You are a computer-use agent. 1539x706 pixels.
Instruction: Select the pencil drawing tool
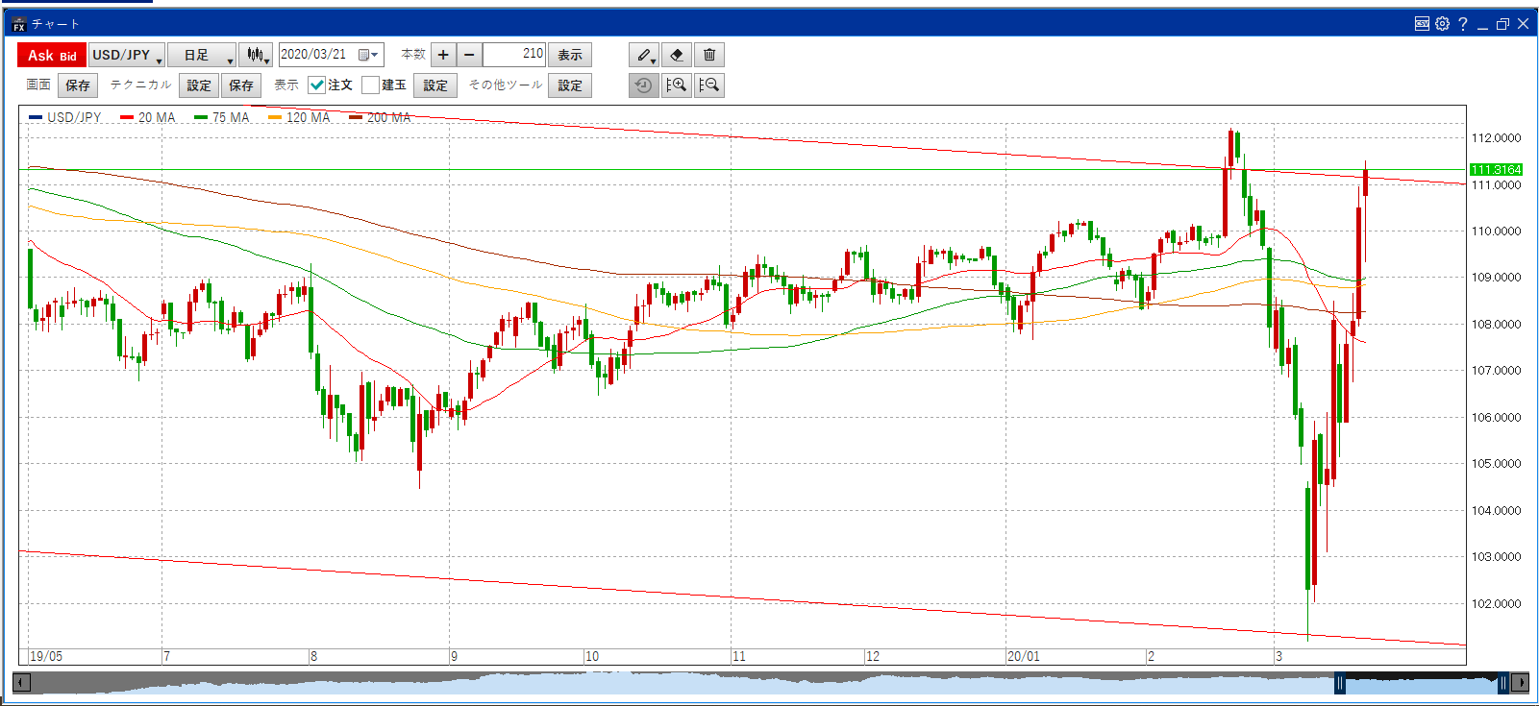click(645, 55)
